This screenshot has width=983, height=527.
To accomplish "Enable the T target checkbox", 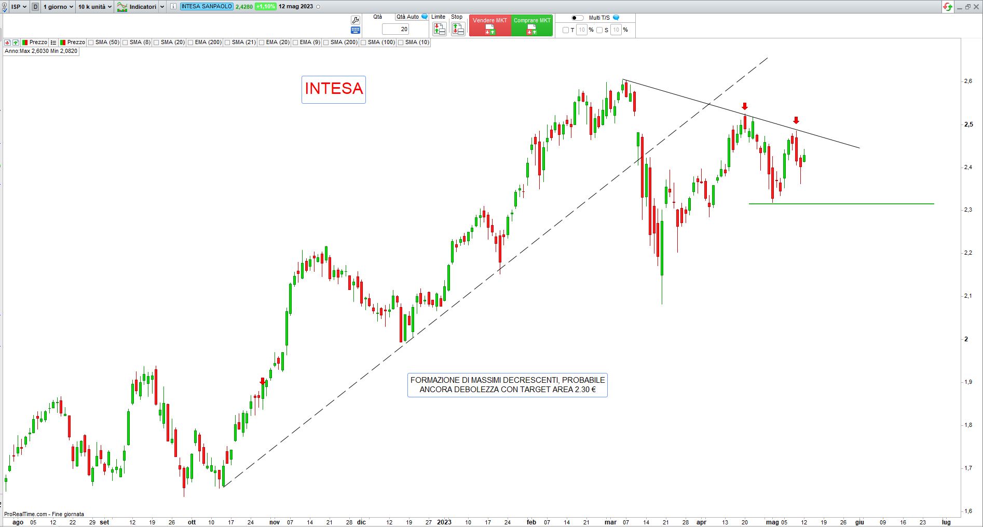I will click(566, 30).
